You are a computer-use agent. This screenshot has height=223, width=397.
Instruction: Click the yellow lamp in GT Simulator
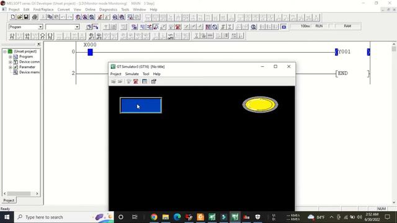(261, 105)
